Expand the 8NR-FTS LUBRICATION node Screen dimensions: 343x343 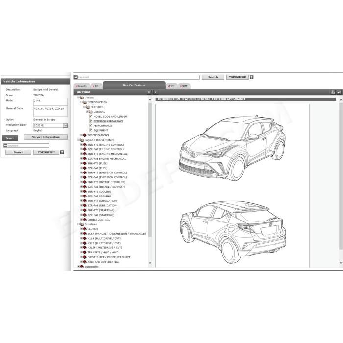point(81,200)
